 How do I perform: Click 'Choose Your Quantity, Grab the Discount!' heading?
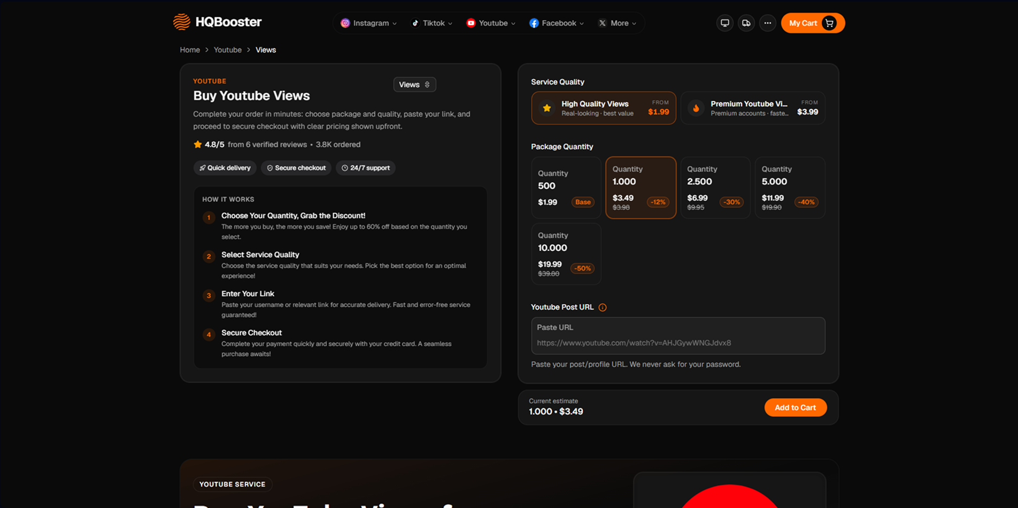(x=293, y=215)
